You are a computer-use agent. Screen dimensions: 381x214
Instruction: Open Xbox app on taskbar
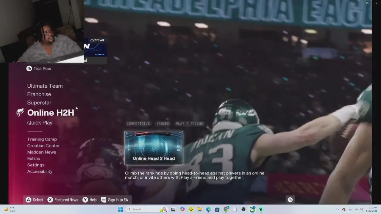(x=252, y=209)
